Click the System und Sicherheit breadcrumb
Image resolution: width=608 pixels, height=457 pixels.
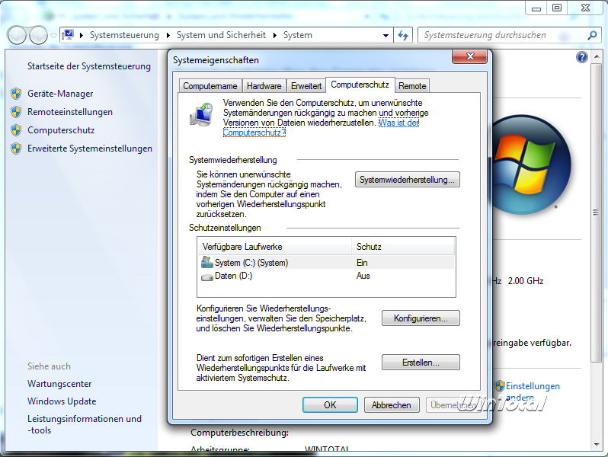click(x=221, y=35)
